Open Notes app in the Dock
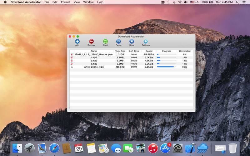The width and height of the screenshot is (250, 156). click(91, 149)
